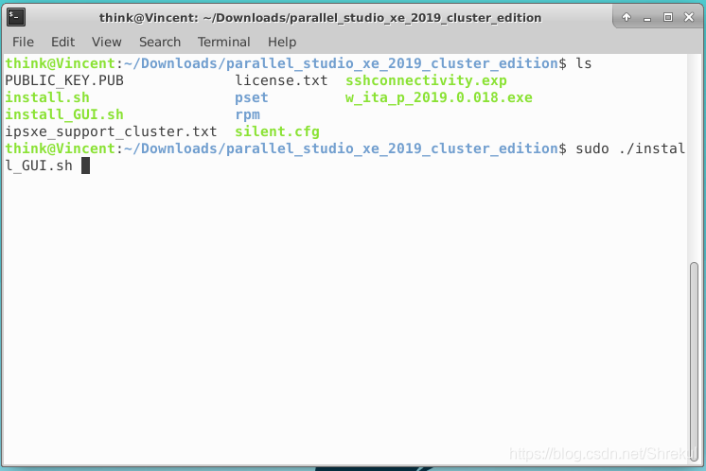Image resolution: width=706 pixels, height=471 pixels.
Task: Click the terminal app icon in title bar
Action: [16, 18]
